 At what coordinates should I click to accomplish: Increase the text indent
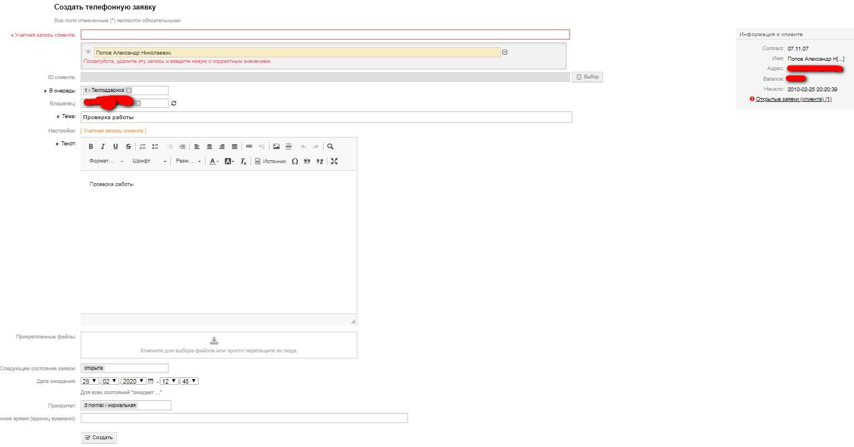(x=182, y=146)
